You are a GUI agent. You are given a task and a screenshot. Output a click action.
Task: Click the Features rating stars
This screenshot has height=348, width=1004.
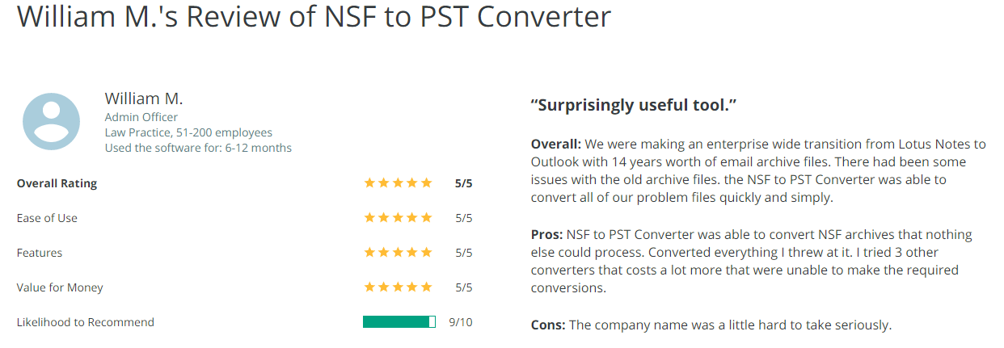(399, 253)
